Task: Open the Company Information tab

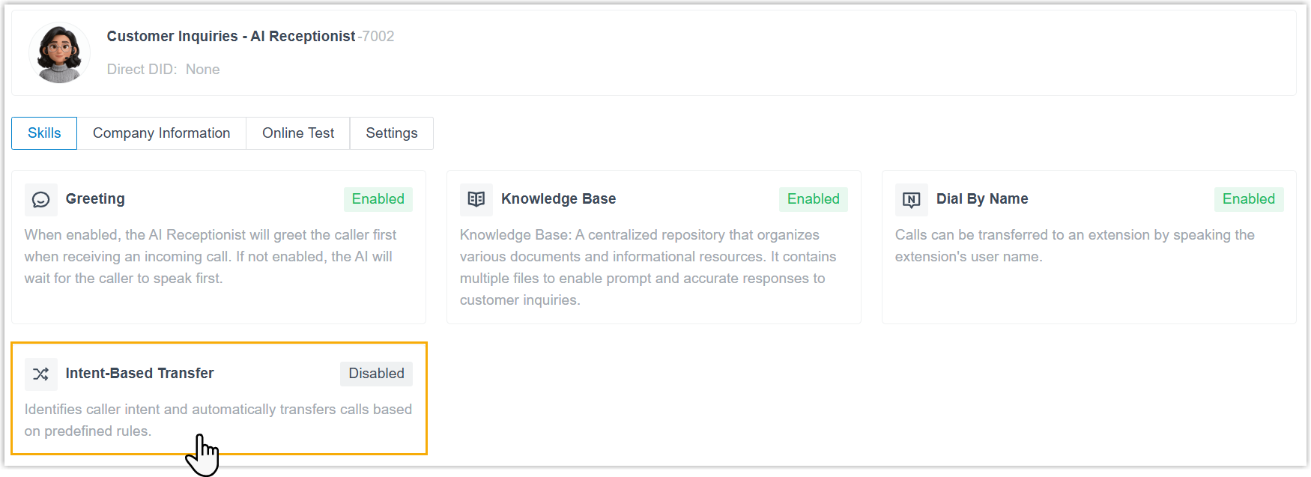Action: (x=161, y=133)
